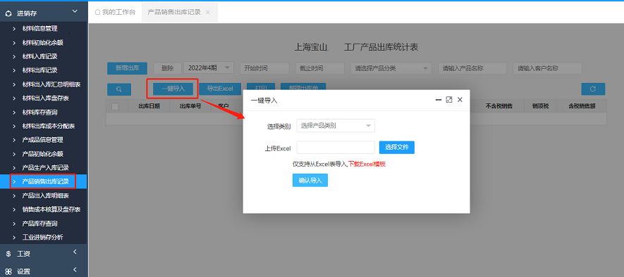Close the 产品销售出库记录 tab
The width and height of the screenshot is (624, 277).
click(208, 12)
